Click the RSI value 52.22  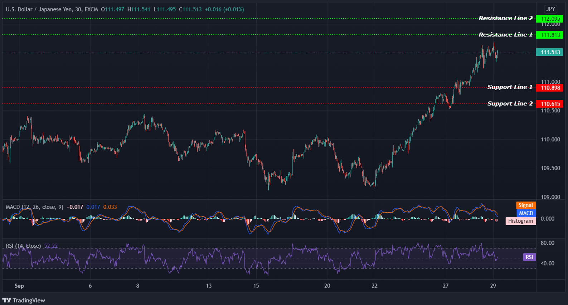click(x=51, y=246)
